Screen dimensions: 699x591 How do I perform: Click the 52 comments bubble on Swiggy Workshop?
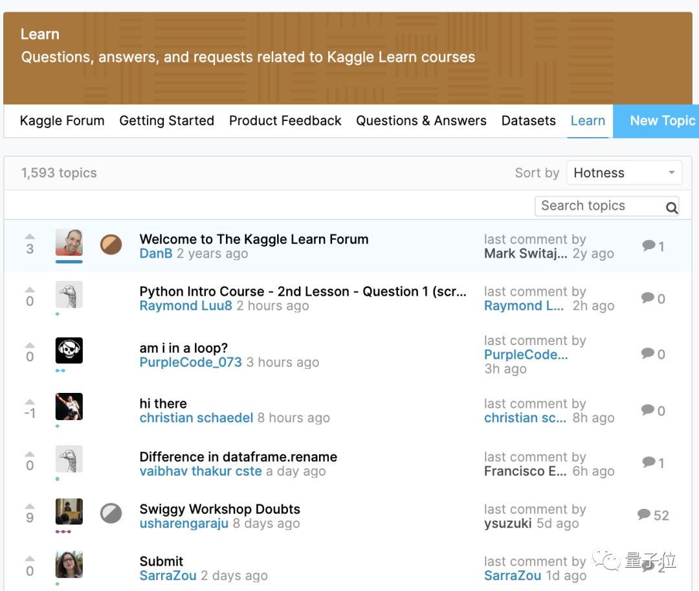tap(644, 514)
